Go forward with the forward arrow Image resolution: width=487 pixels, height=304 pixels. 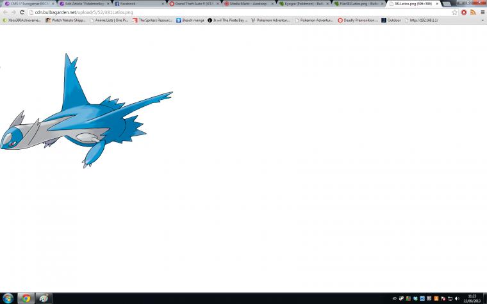pos(13,12)
